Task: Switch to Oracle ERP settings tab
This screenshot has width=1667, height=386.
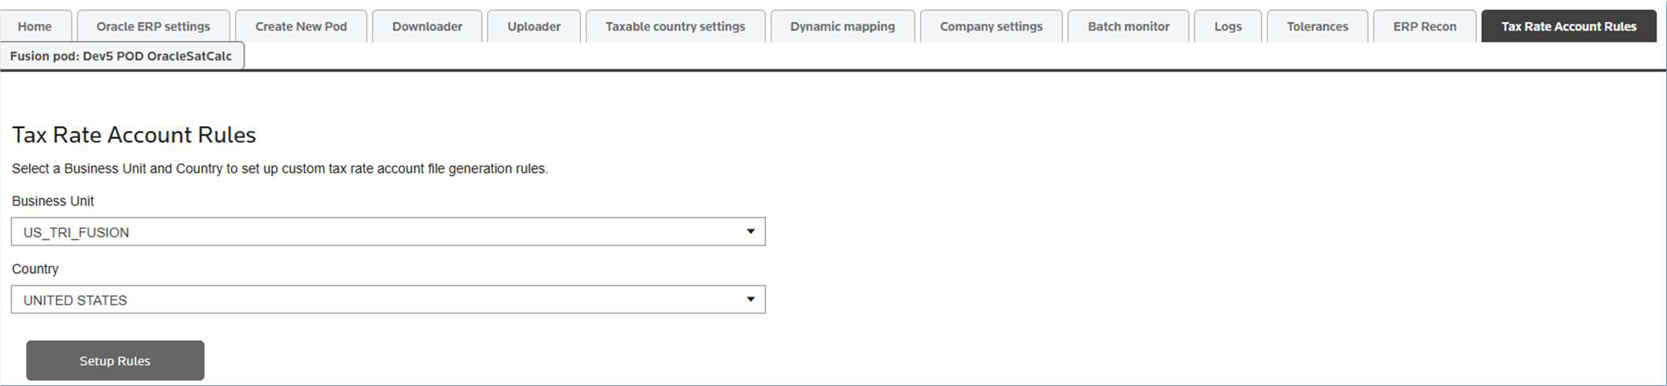Action: coord(153,26)
